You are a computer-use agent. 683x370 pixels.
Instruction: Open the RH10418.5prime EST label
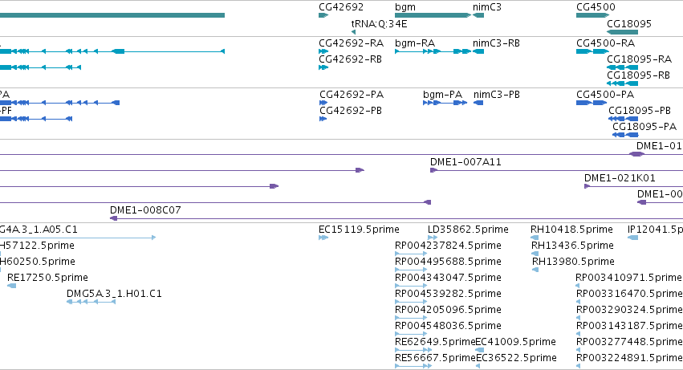[571, 230]
